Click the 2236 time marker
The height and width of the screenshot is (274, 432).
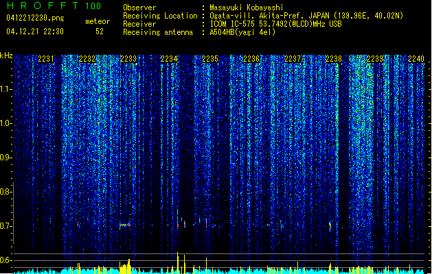[x=251, y=59]
